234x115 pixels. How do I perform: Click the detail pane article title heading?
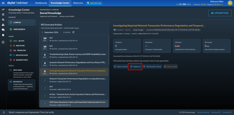[159, 26]
